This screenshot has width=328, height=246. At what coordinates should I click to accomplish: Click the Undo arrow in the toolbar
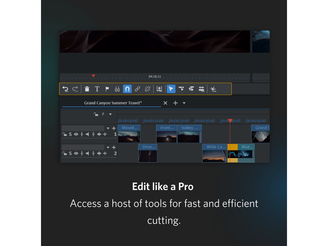click(x=65, y=89)
